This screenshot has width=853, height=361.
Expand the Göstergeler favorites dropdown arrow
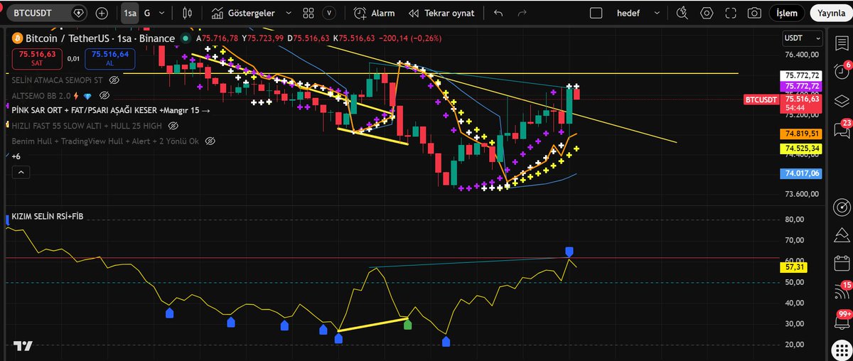(288, 13)
